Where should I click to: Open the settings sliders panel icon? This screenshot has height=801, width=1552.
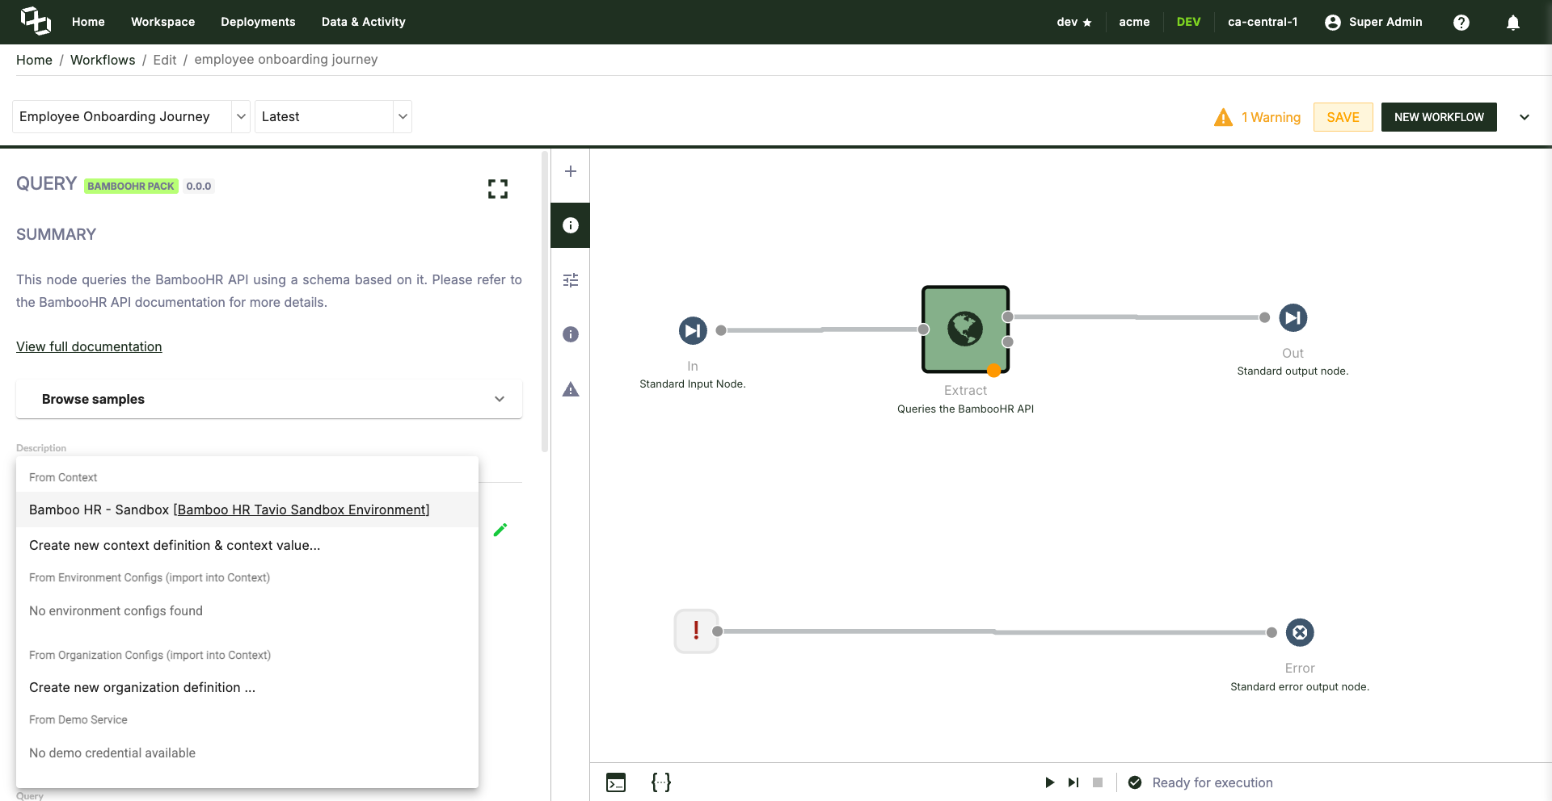coord(571,280)
